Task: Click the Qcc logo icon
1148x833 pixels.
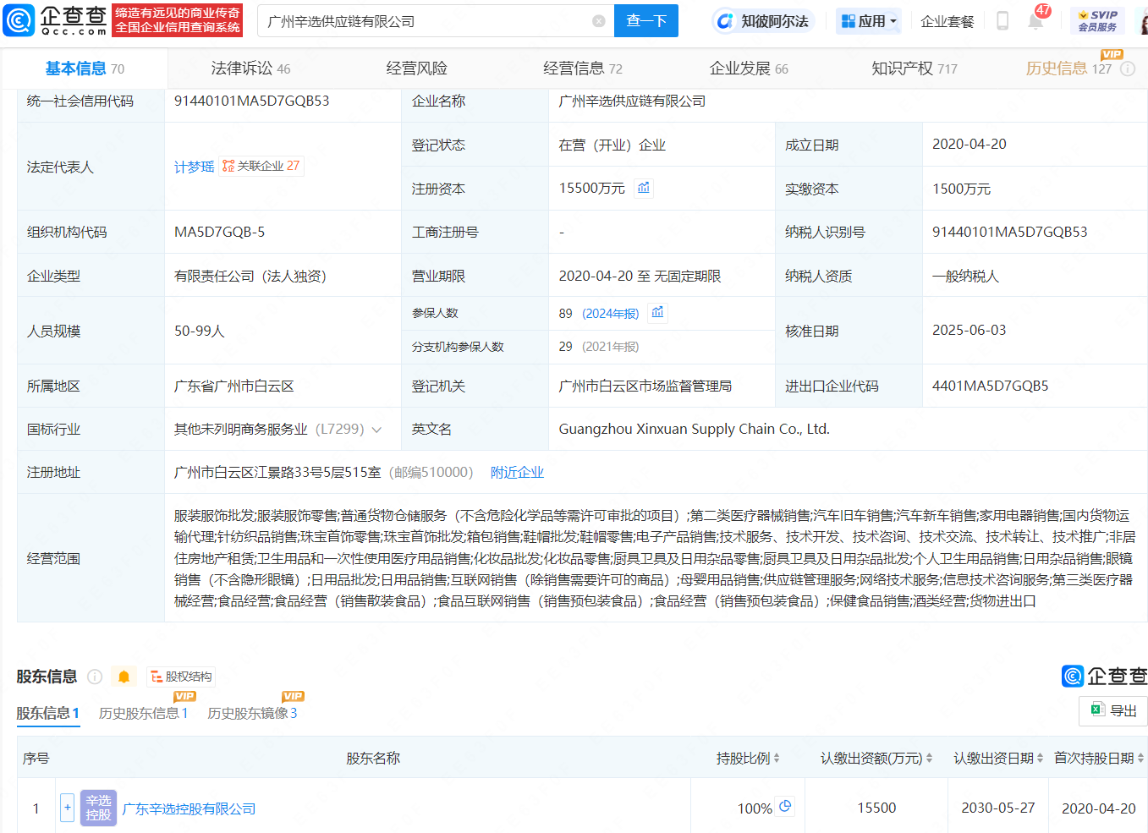Action: [19, 20]
